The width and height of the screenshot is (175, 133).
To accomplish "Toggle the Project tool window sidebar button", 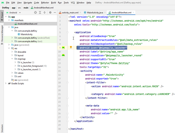I will coord(2,16).
